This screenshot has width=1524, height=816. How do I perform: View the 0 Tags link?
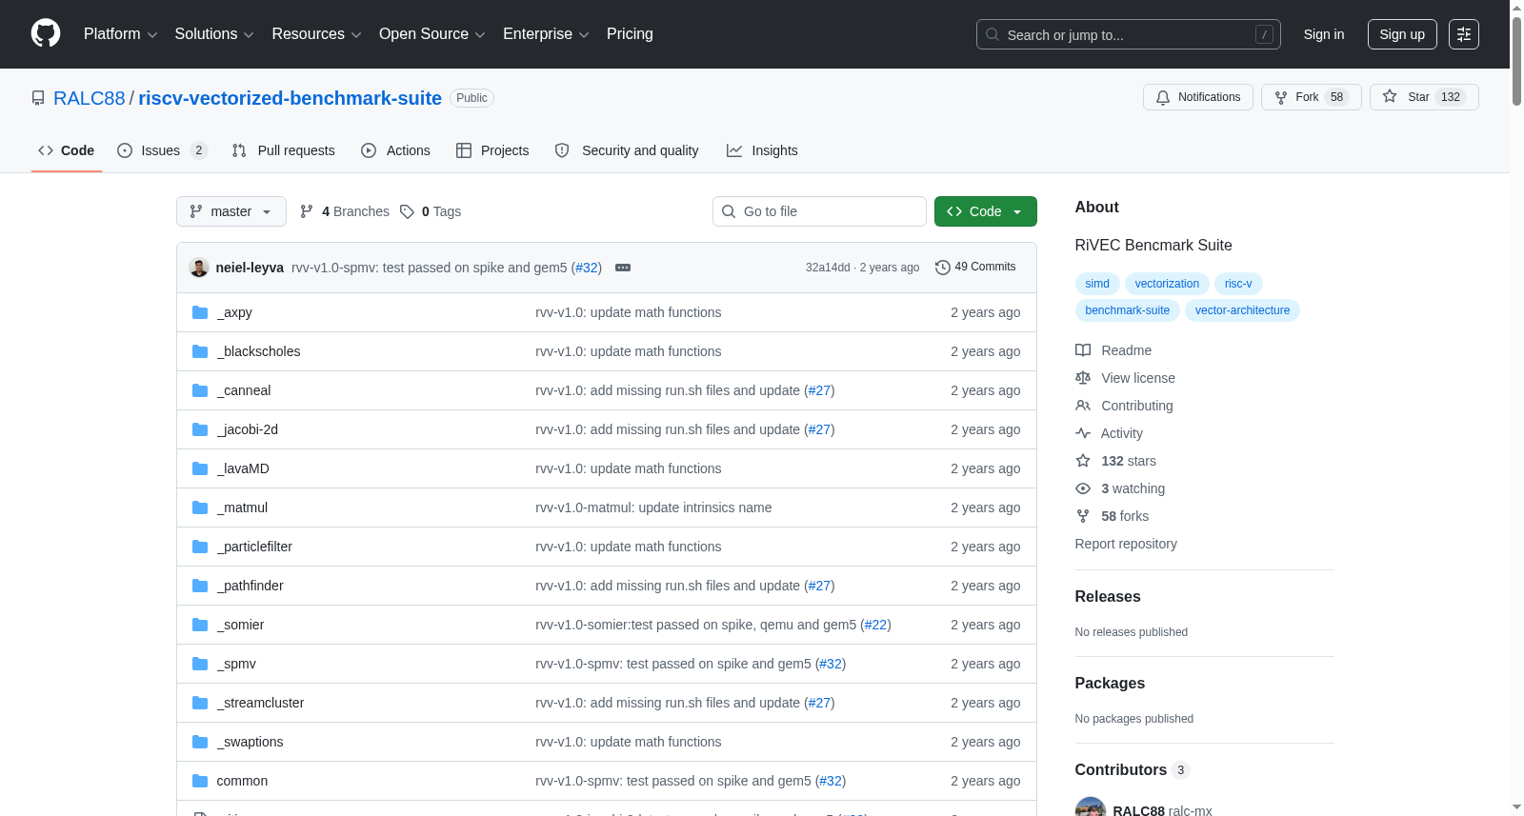[x=431, y=211]
